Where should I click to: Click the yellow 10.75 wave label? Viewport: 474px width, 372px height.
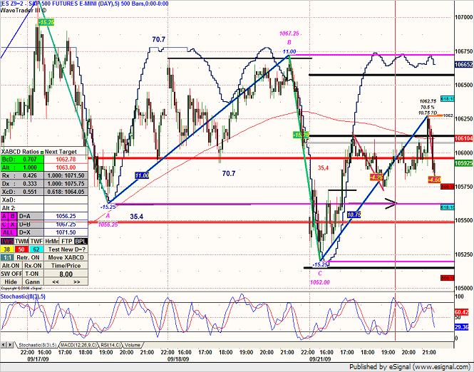click(x=354, y=215)
